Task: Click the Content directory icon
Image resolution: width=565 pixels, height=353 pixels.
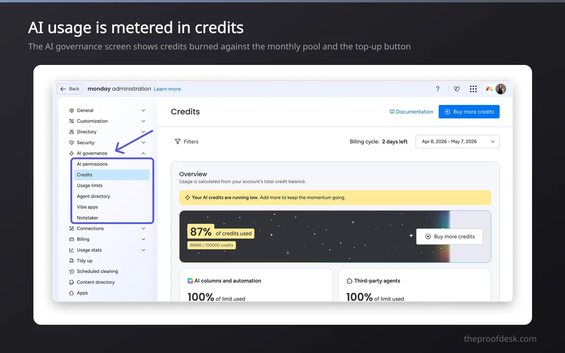Action: click(72, 282)
